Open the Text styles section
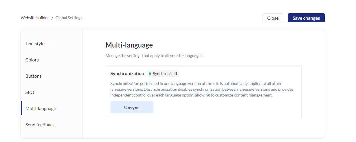356x142 pixels. [36, 44]
